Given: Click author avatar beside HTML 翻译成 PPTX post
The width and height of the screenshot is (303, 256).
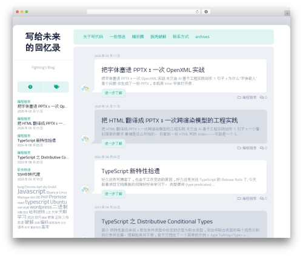Looking at the screenshot, I should pos(85,139).
